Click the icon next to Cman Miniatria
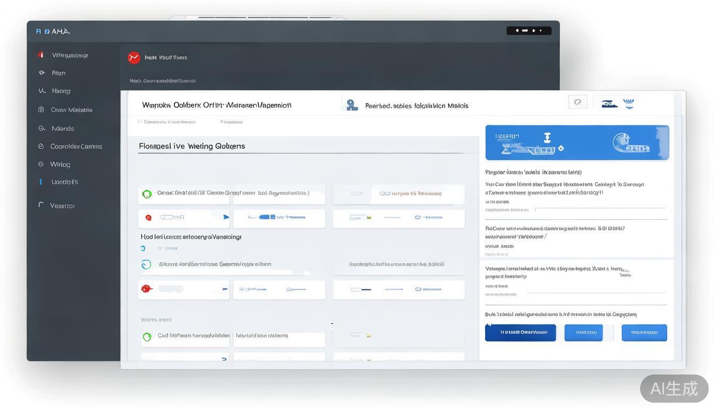Viewport: 714px width, 408px height. pyautogui.click(x=41, y=109)
